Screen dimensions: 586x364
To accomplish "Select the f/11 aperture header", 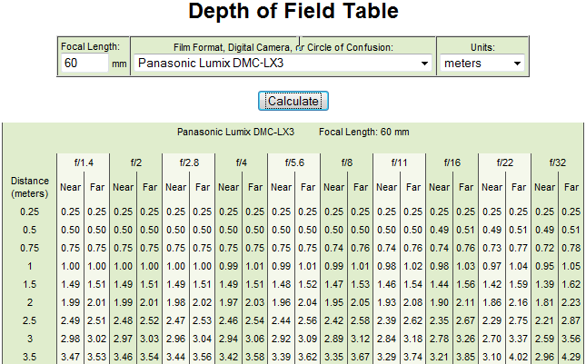I will click(x=400, y=162).
